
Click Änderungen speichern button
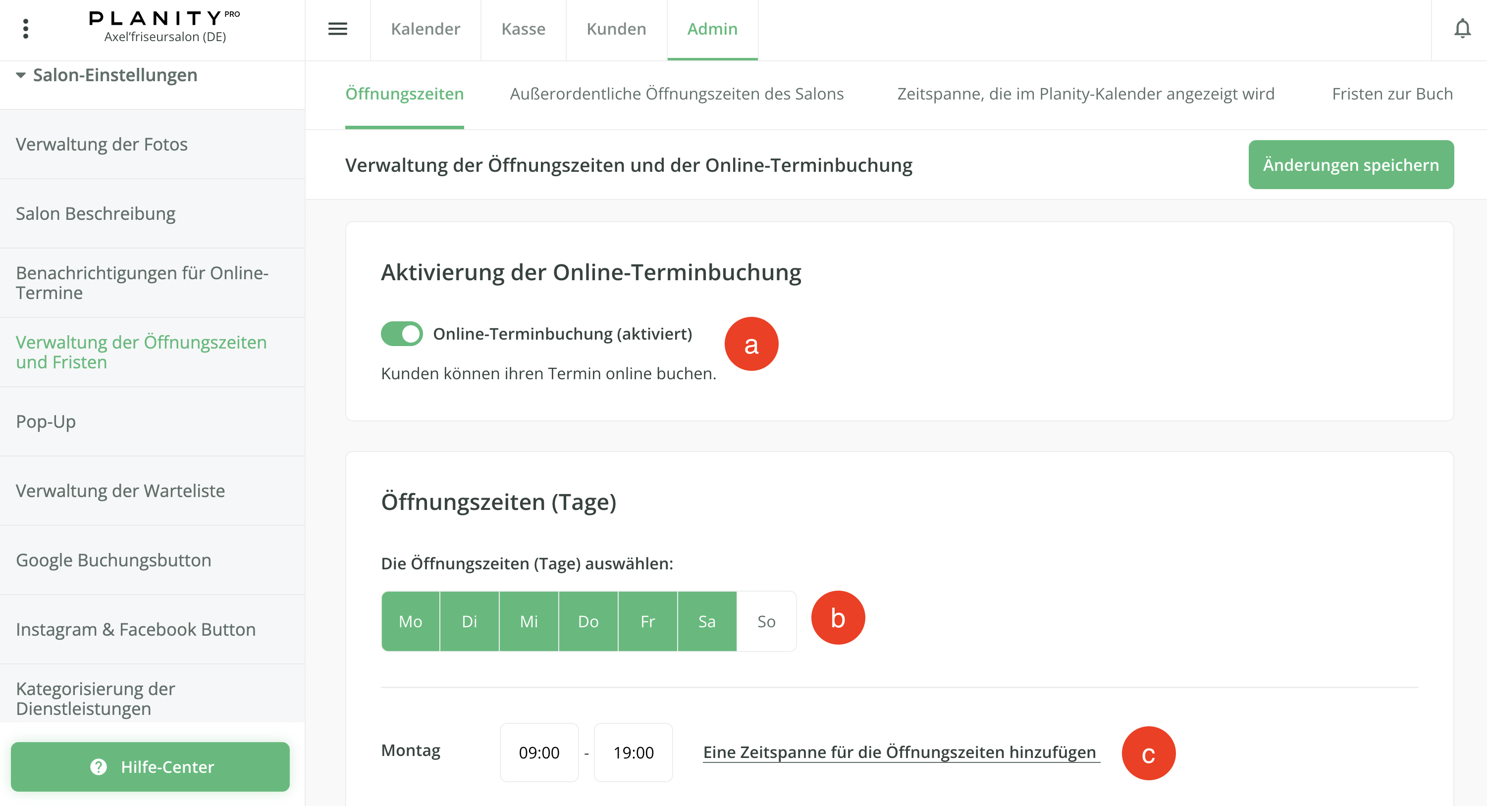point(1350,165)
